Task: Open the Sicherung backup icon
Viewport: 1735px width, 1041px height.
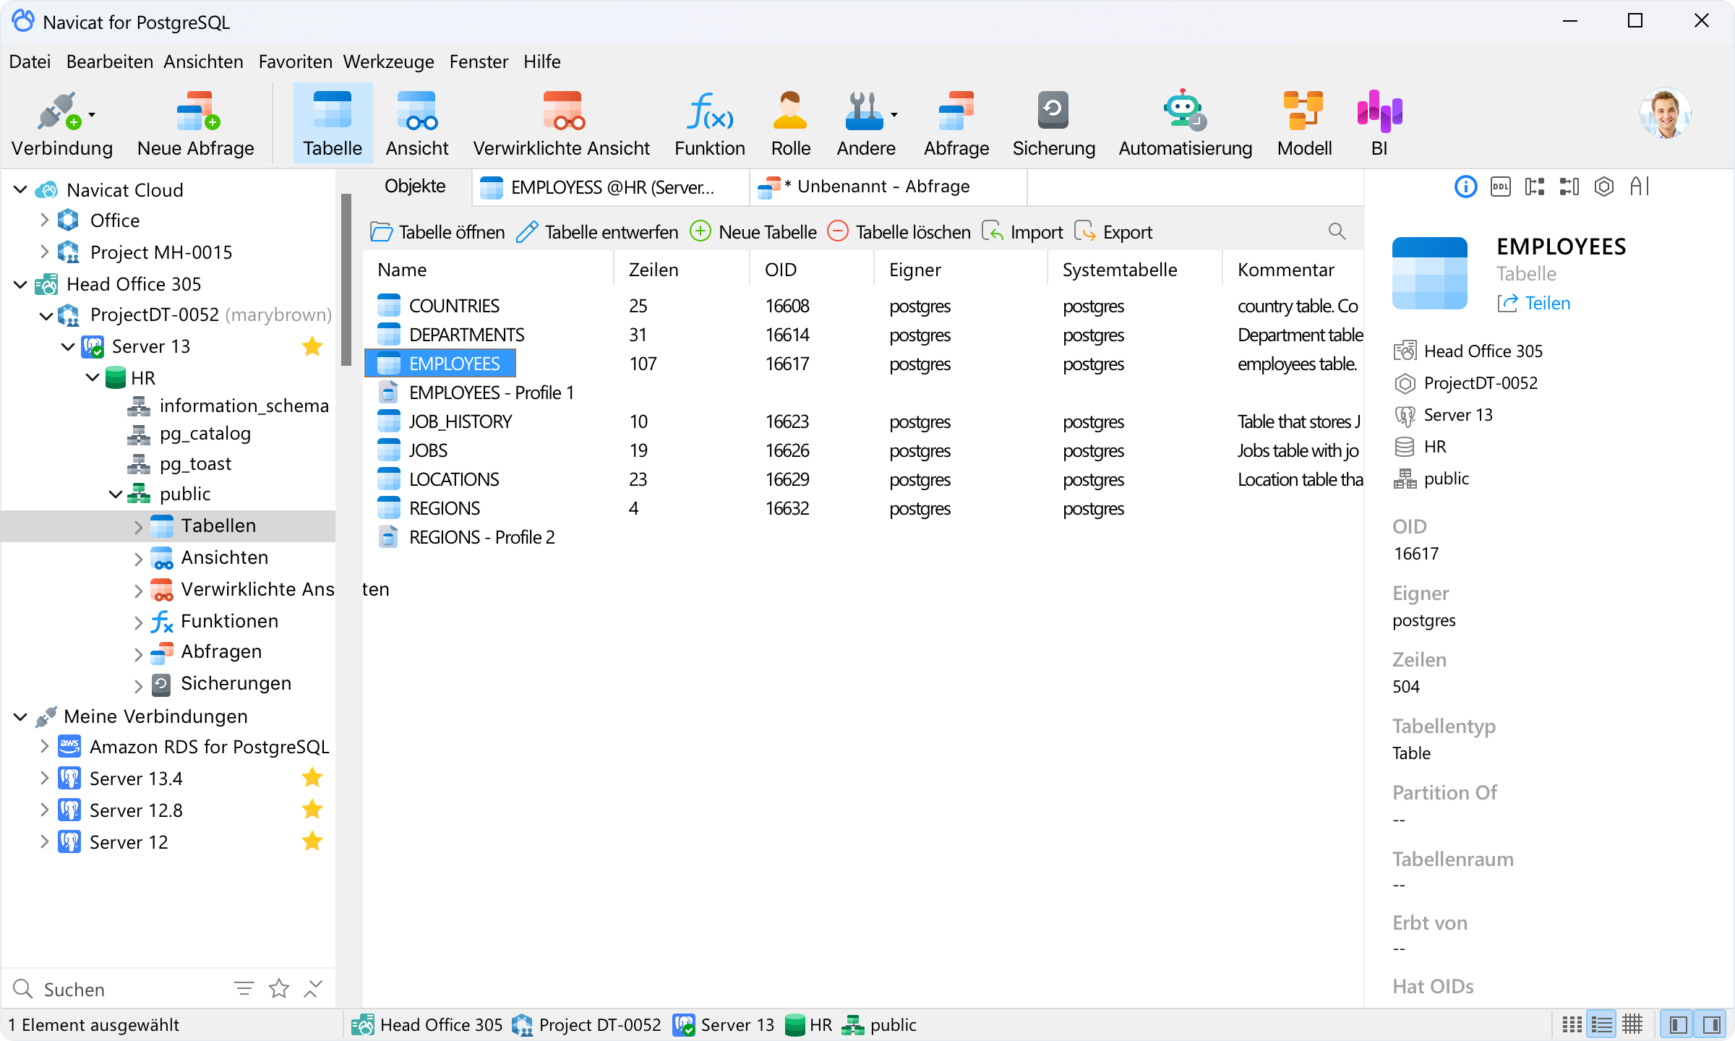Action: coord(1053,124)
